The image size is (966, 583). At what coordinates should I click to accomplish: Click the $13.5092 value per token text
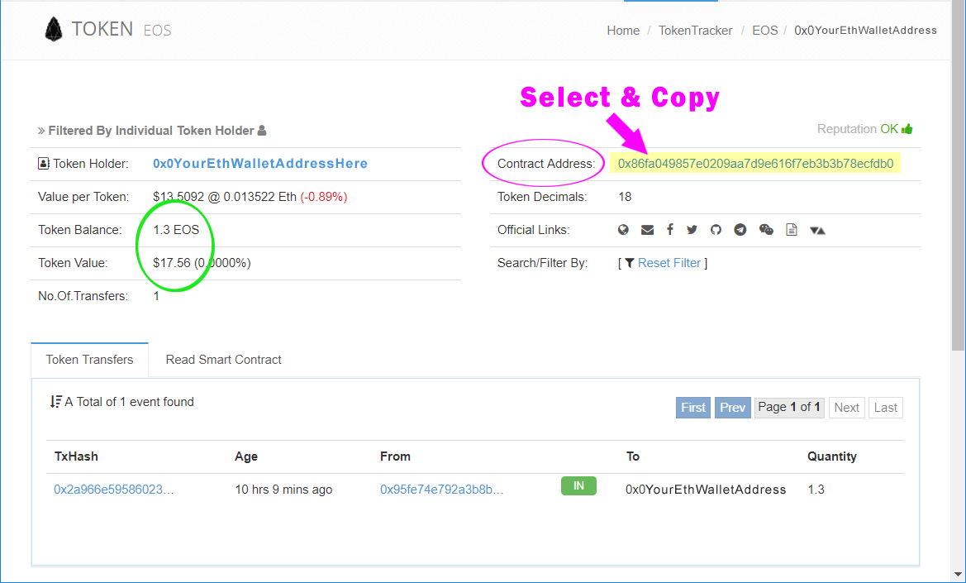point(178,197)
